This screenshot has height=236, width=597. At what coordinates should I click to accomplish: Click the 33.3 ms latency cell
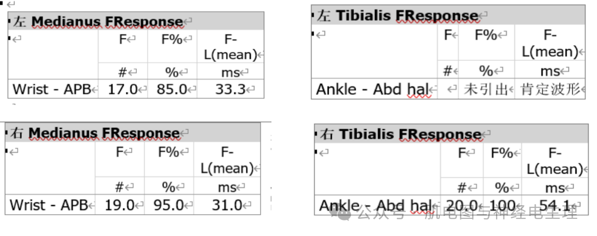coord(230,89)
